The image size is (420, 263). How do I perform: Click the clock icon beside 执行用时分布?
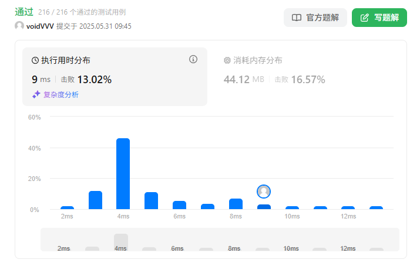[x=35, y=60]
